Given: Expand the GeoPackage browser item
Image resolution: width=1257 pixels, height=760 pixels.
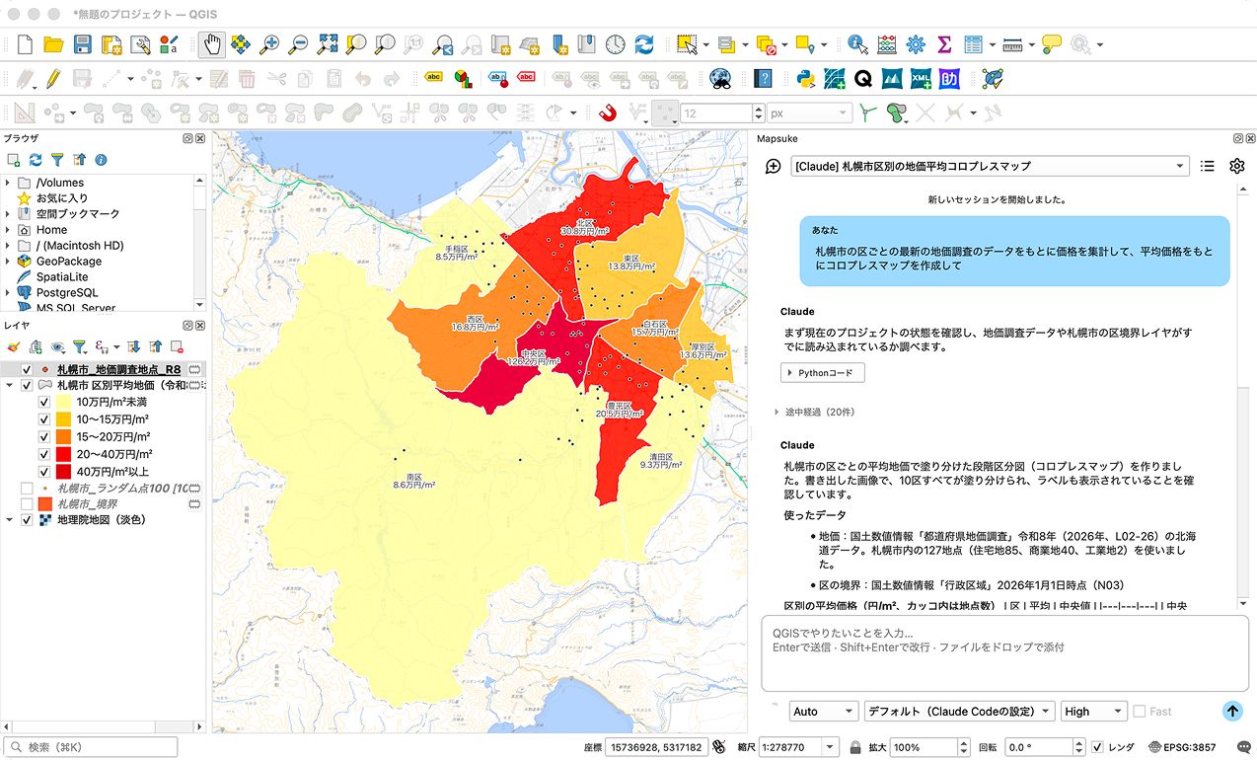Looking at the screenshot, I should [x=8, y=262].
